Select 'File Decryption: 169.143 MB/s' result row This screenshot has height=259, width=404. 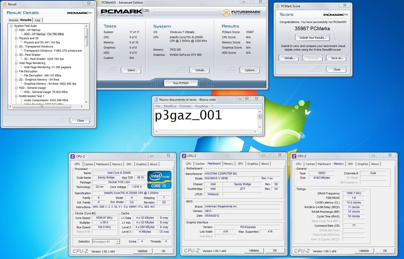click(x=42, y=75)
